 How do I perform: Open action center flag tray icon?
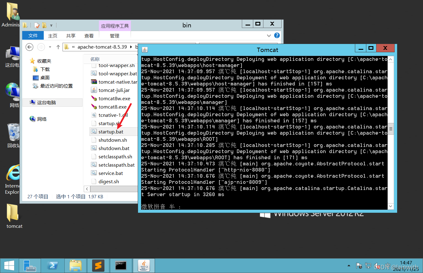359,266
